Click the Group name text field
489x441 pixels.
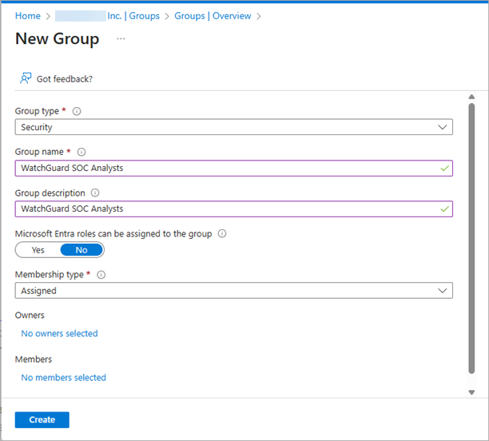(x=224, y=168)
